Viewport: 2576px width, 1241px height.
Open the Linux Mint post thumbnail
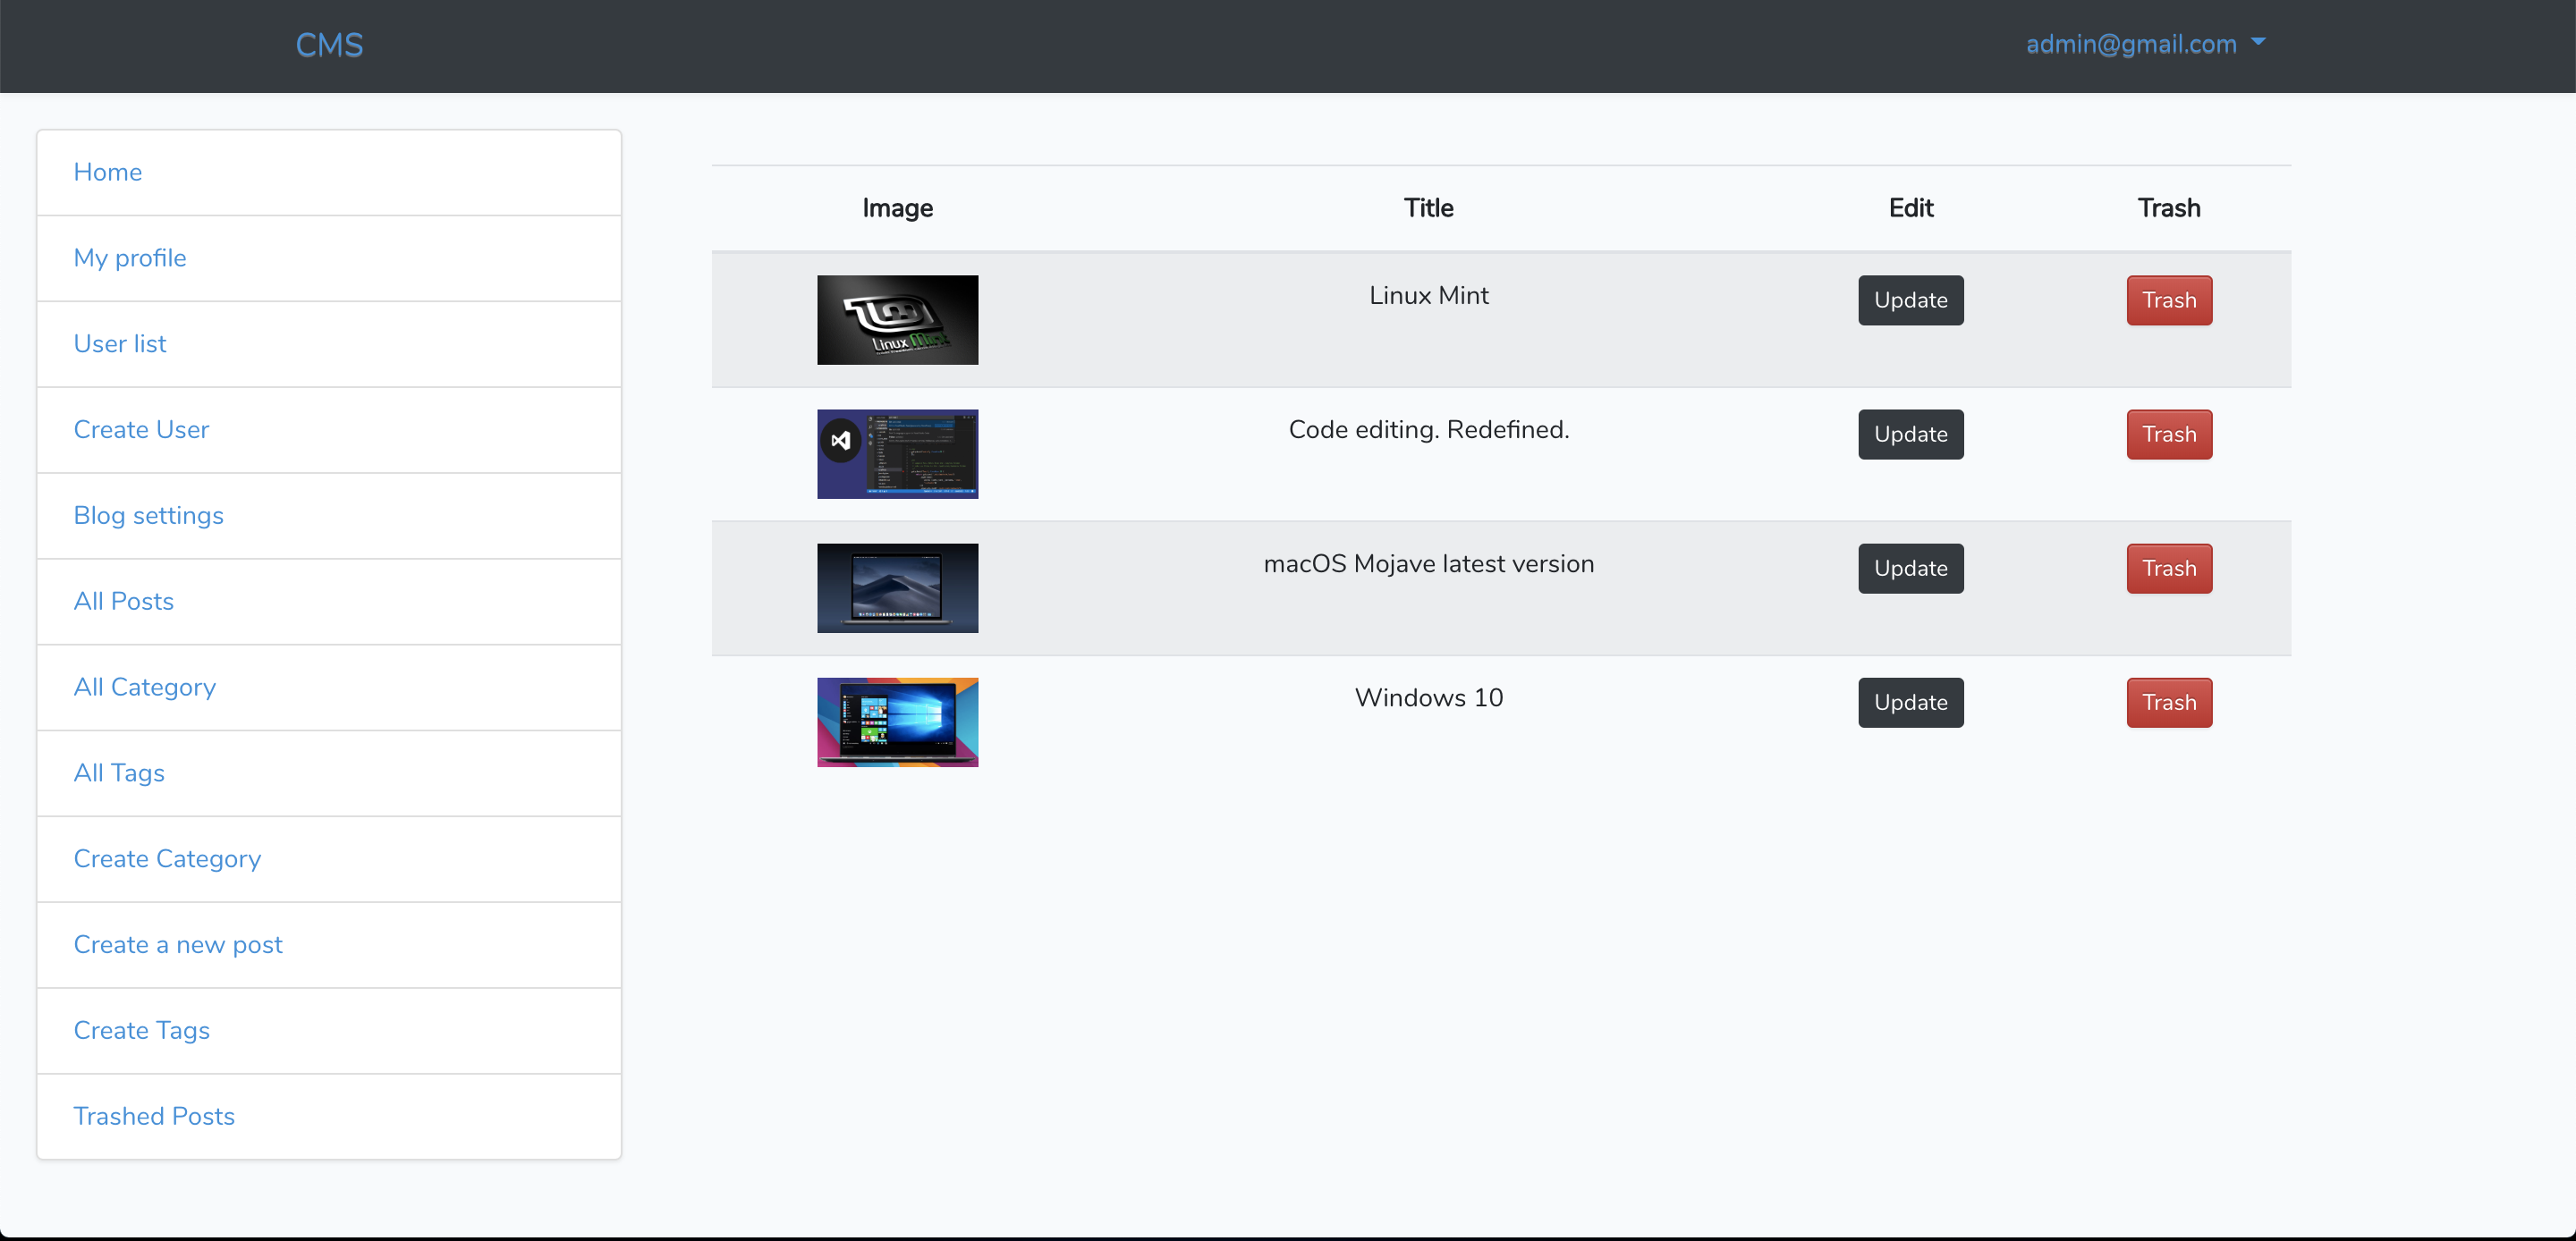897,320
